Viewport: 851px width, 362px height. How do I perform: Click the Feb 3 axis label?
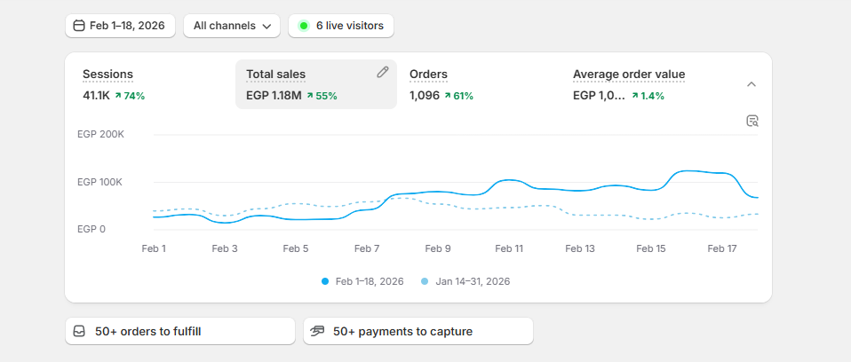pos(225,248)
